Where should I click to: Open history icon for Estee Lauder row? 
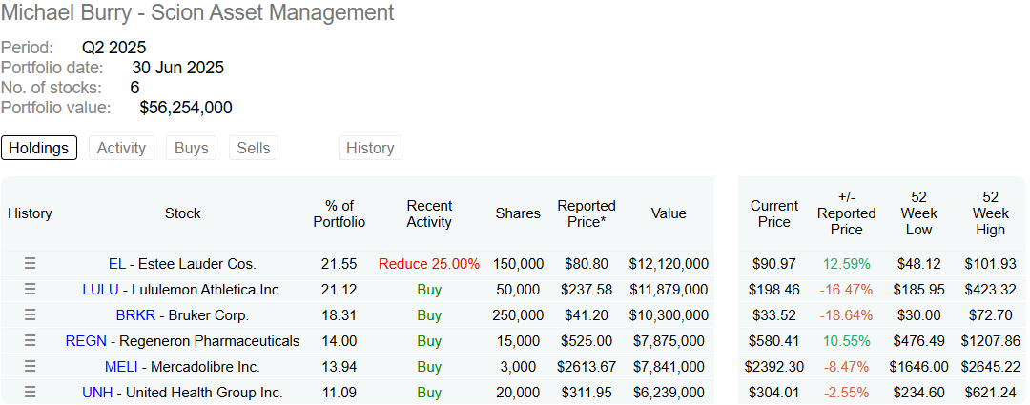point(30,263)
